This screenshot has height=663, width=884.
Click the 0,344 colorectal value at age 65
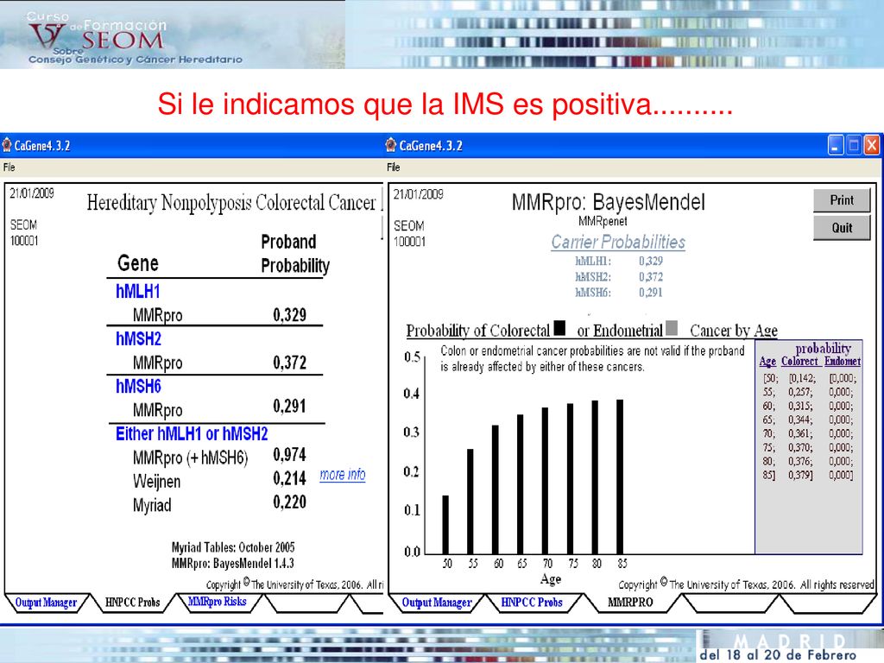[x=800, y=420]
